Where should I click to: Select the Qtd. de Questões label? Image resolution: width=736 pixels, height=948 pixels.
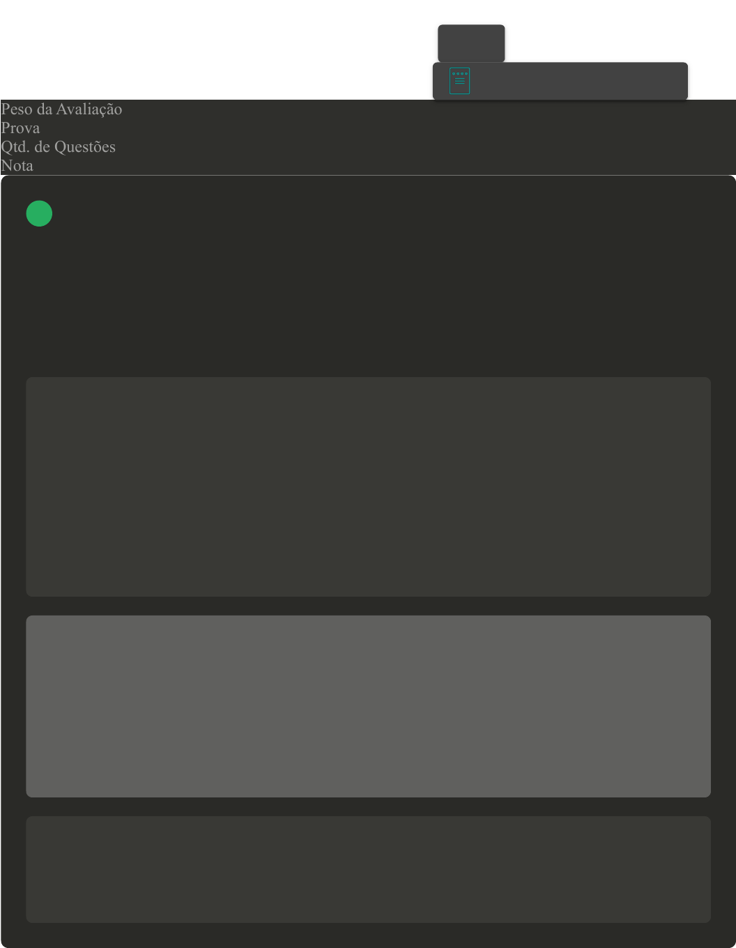point(58,147)
